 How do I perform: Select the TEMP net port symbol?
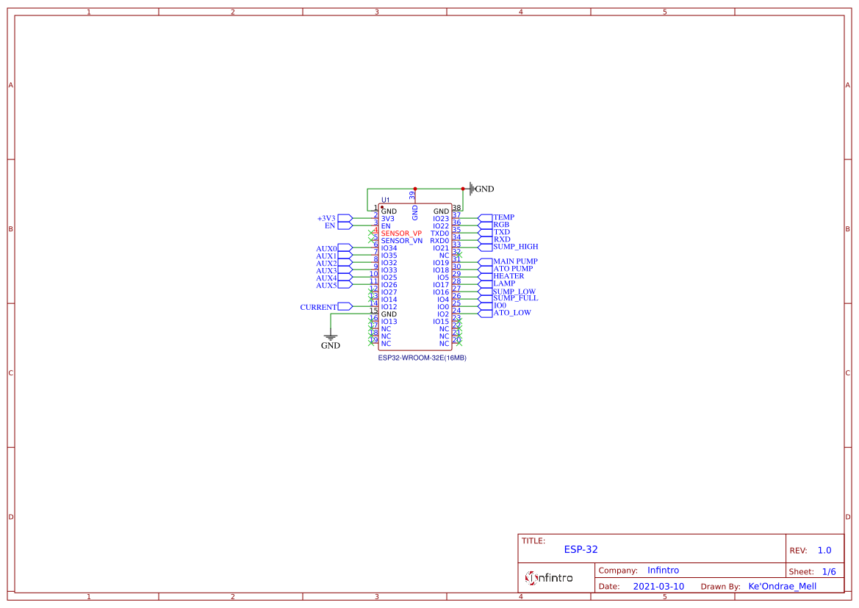[485, 217]
